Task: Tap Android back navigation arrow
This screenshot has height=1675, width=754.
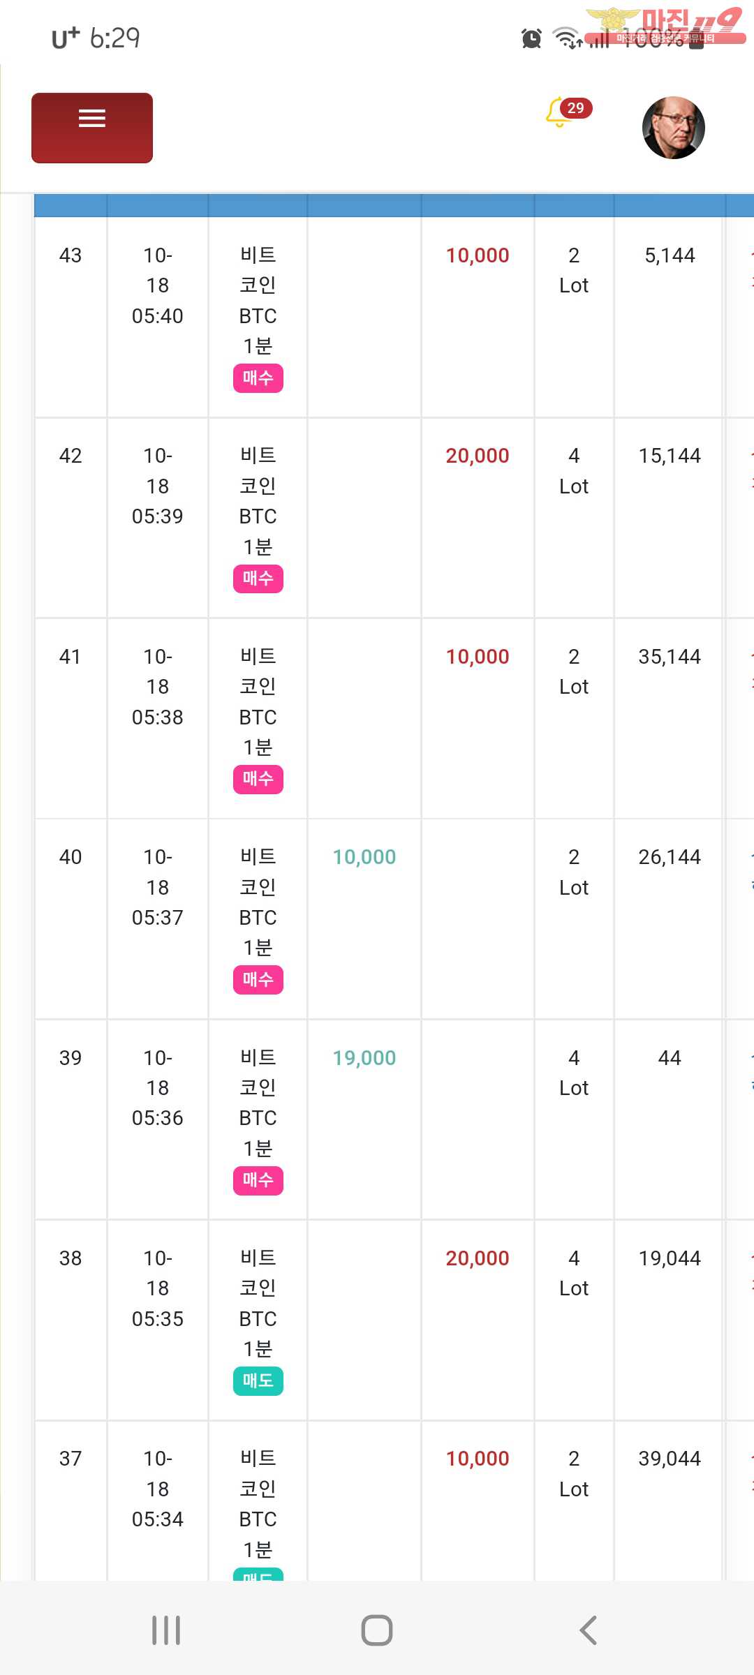Action: (588, 1630)
